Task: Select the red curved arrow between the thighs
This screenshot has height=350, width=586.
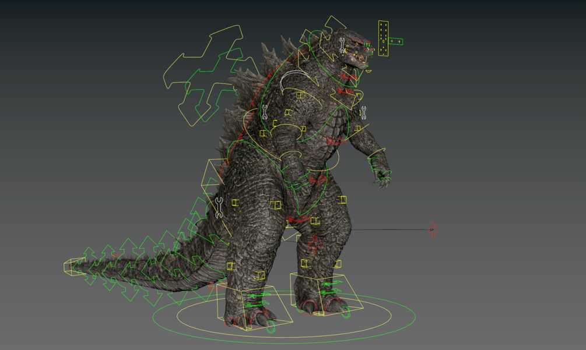Action: [297, 219]
